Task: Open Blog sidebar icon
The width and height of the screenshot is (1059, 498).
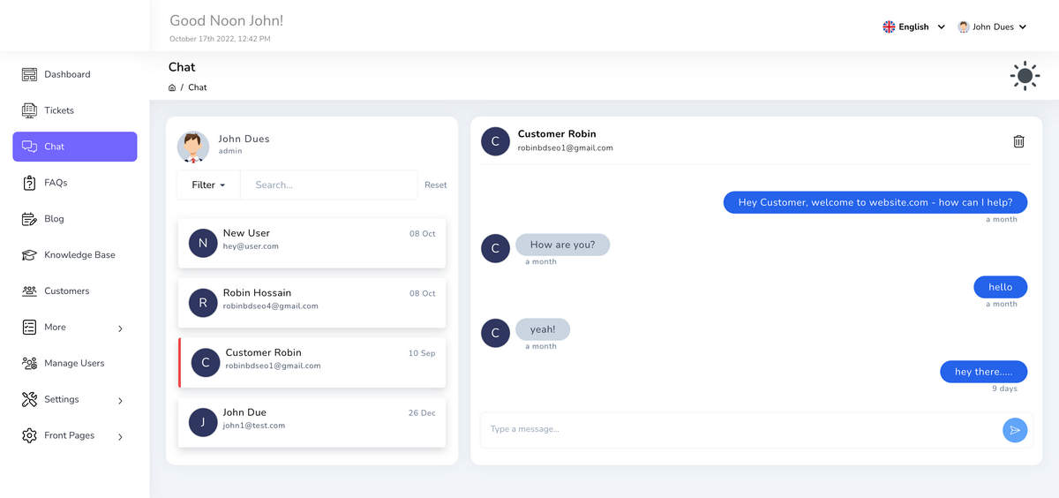Action: [29, 219]
